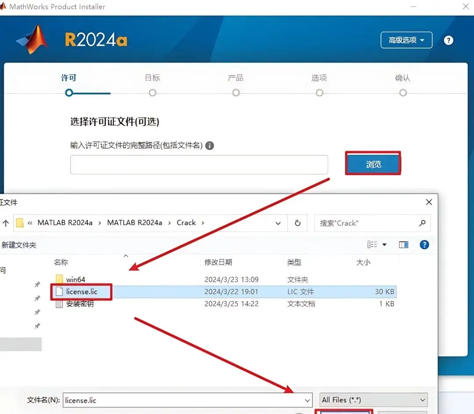474x414 pixels.
Task: Sort by 名称 column header
Action: pos(61,262)
